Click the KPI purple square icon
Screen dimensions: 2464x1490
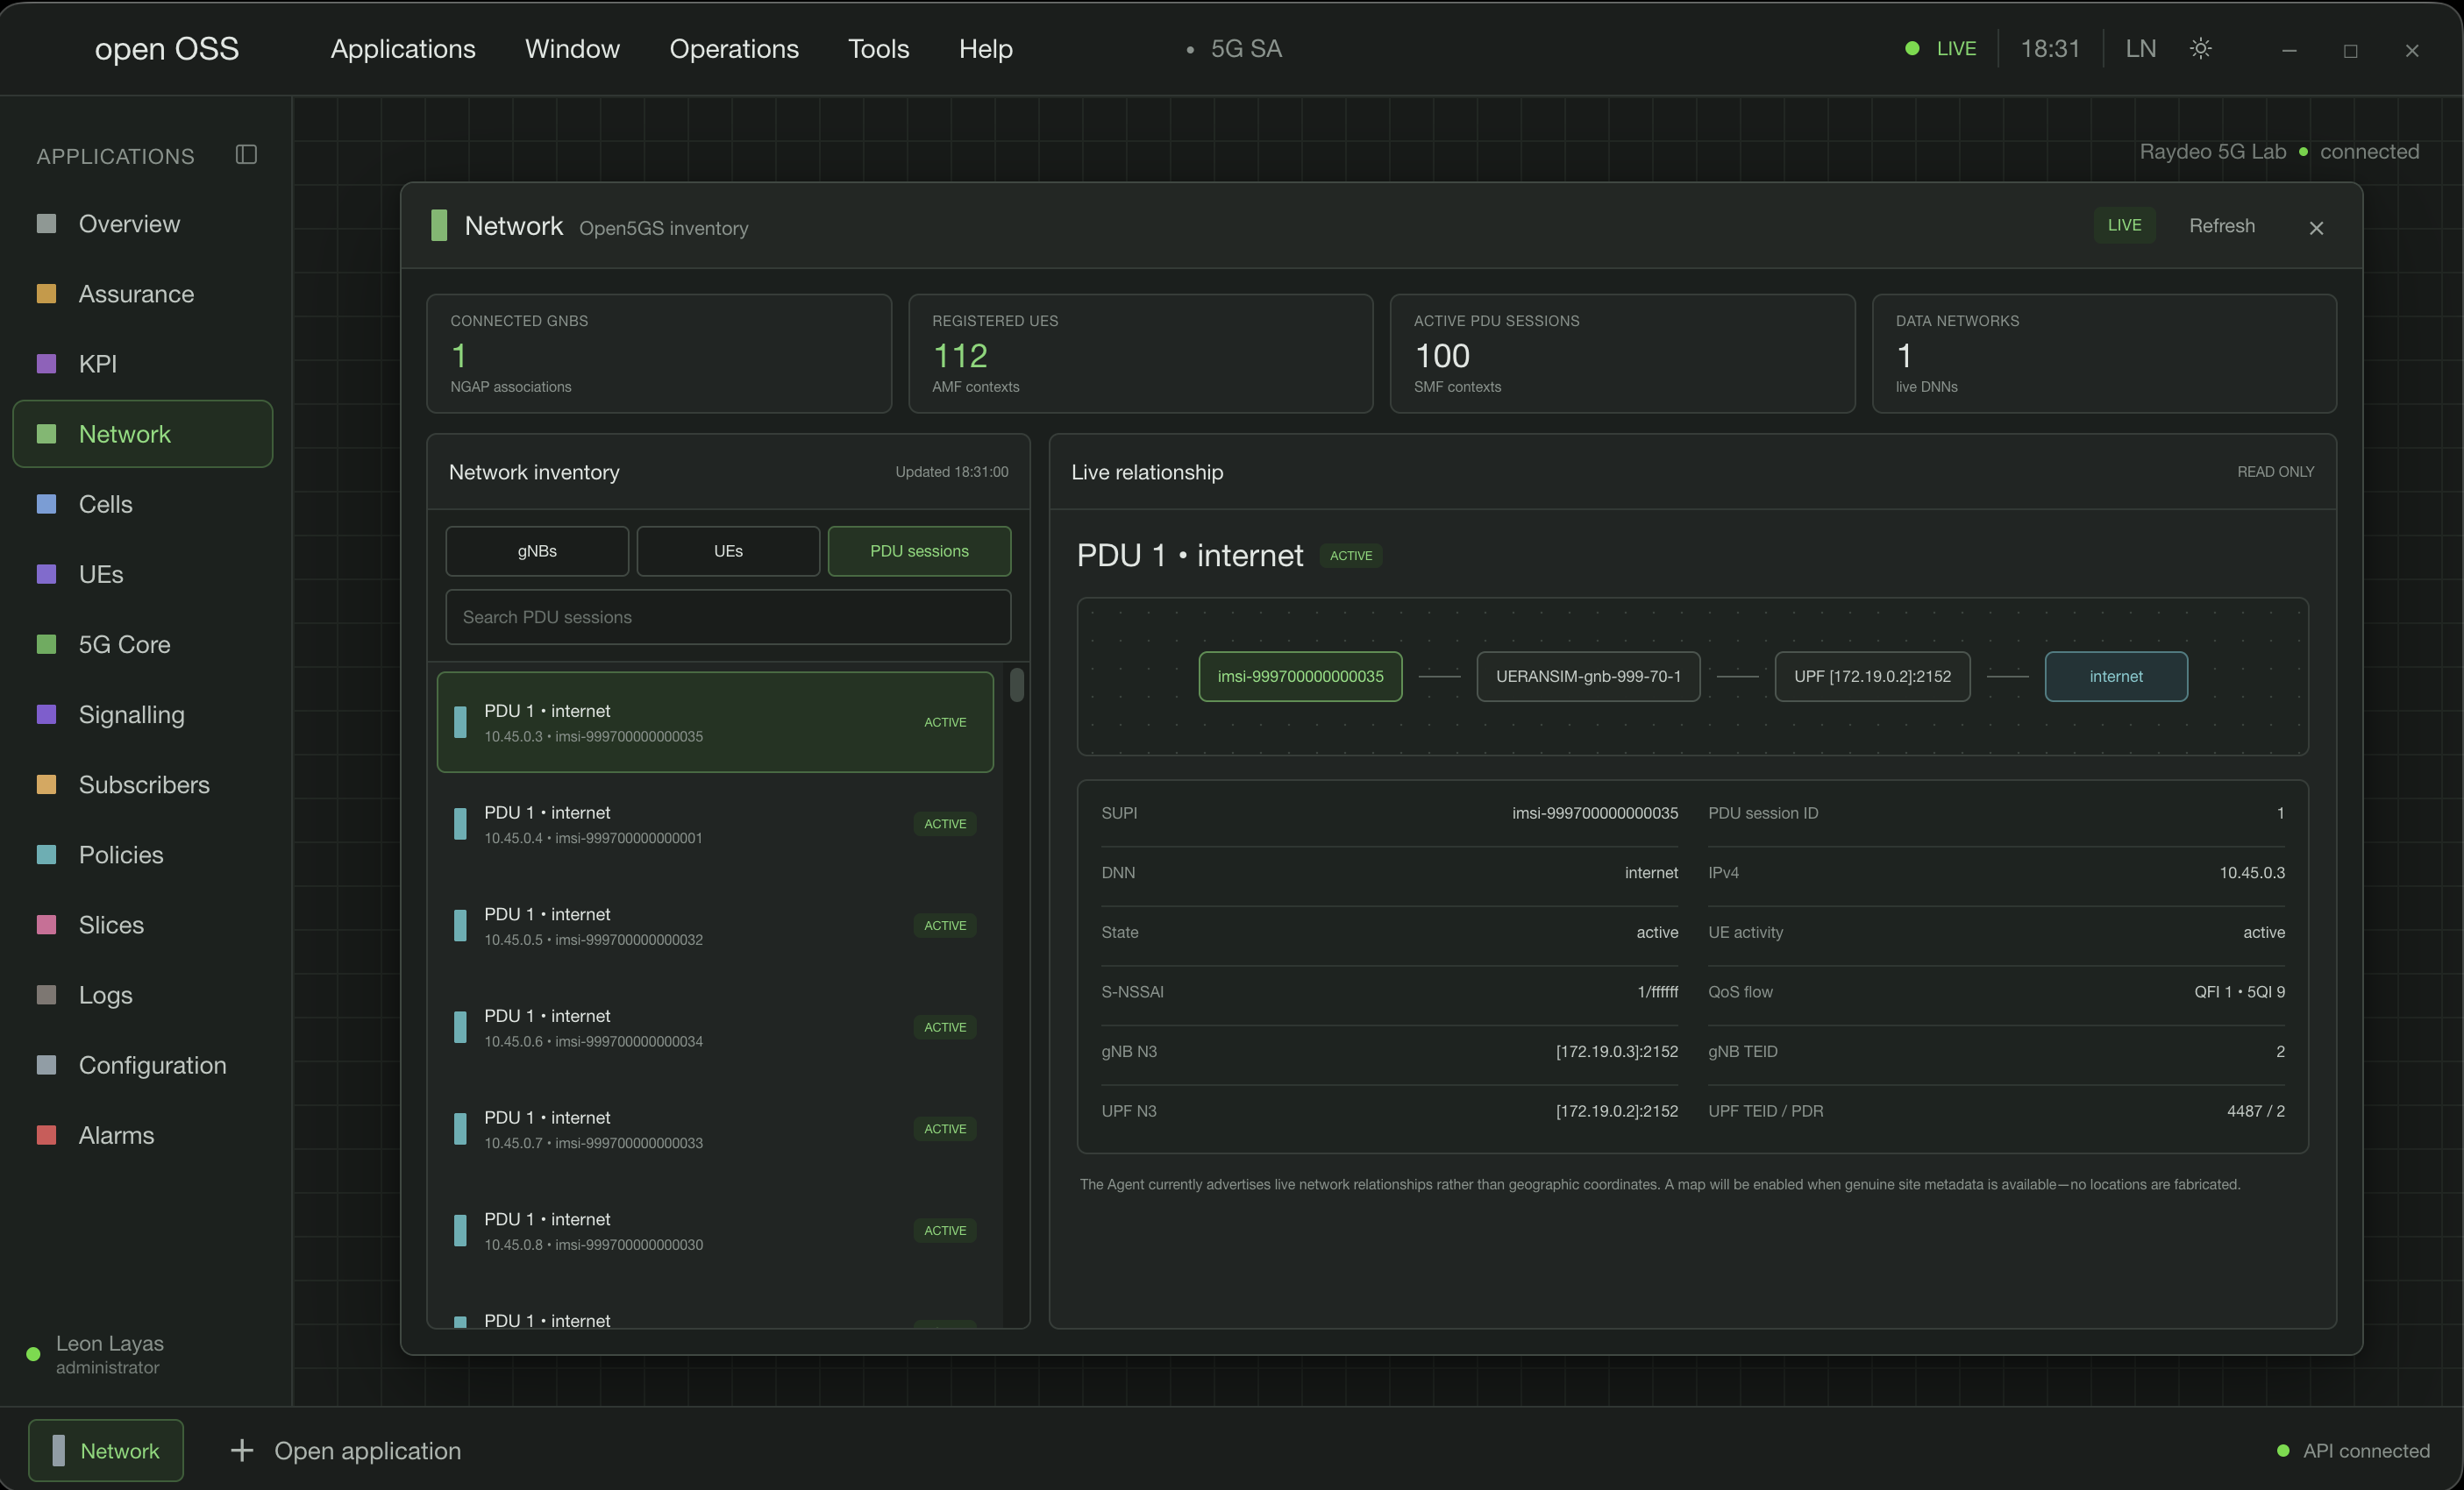click(46, 363)
